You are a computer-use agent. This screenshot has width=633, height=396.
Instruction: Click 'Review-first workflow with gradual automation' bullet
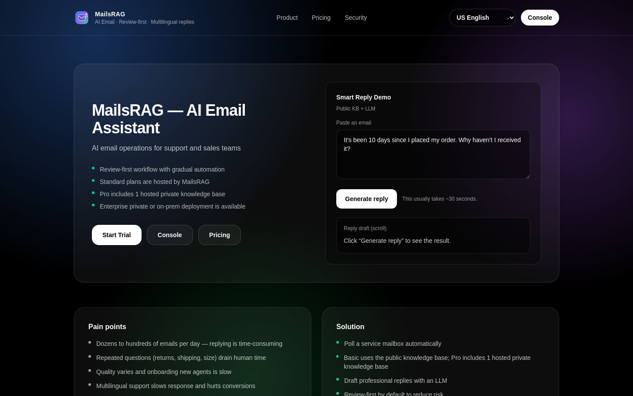[x=162, y=169]
